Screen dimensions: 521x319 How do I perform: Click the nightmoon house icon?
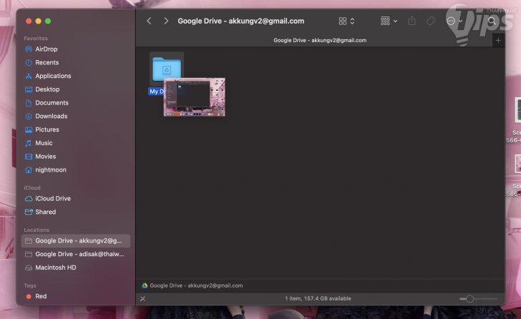coord(29,170)
